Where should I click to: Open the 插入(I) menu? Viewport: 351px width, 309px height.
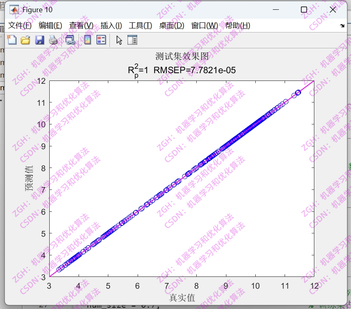(111, 26)
